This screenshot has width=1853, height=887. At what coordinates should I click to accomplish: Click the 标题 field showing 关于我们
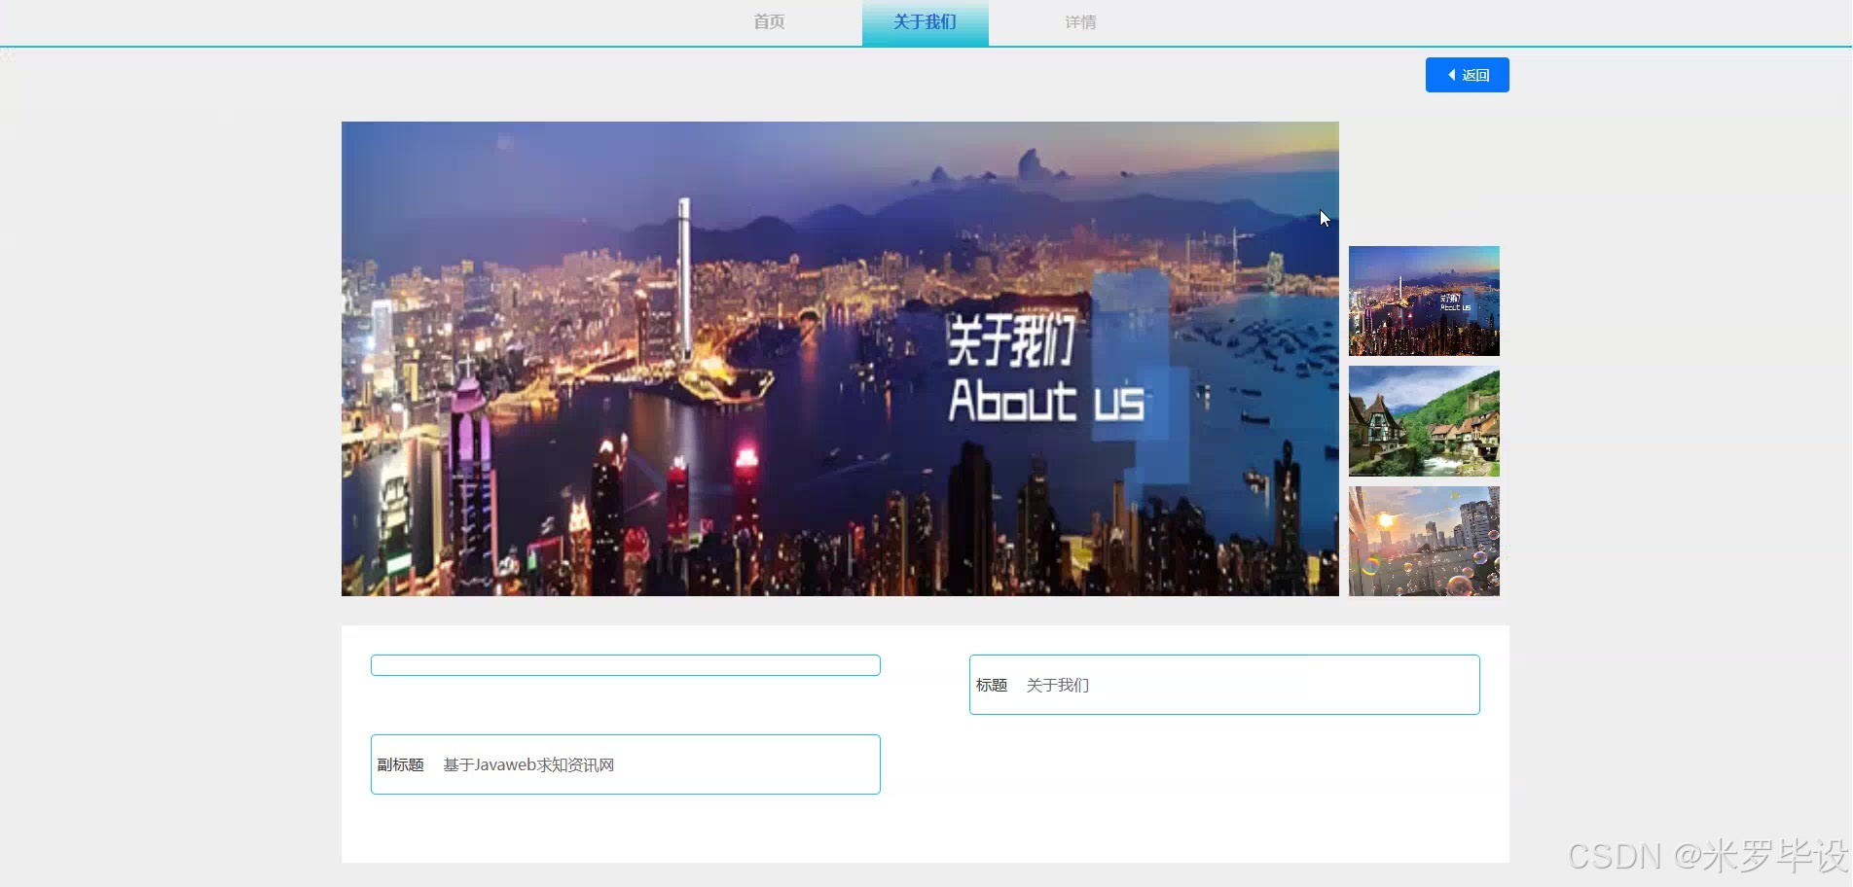click(x=1224, y=685)
